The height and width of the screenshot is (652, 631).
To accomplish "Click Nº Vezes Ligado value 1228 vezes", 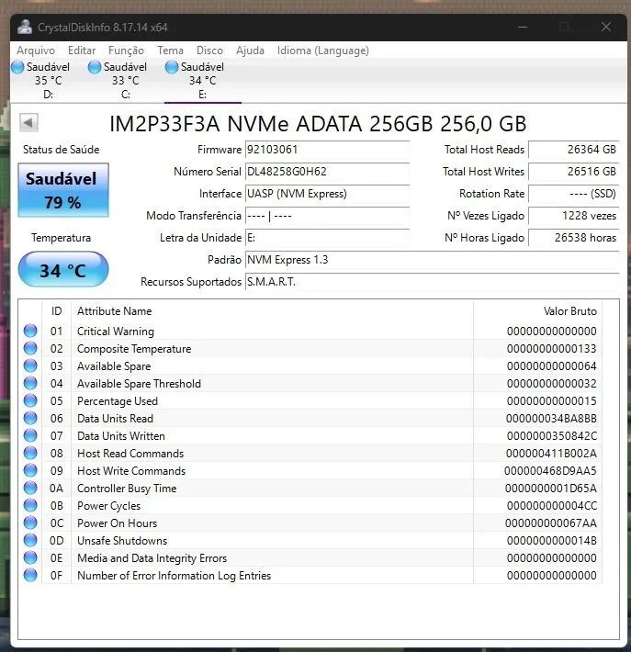I will (574, 216).
